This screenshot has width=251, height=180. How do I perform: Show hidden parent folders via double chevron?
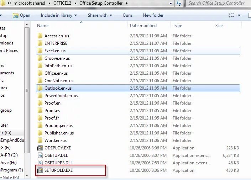tap(9, 3)
